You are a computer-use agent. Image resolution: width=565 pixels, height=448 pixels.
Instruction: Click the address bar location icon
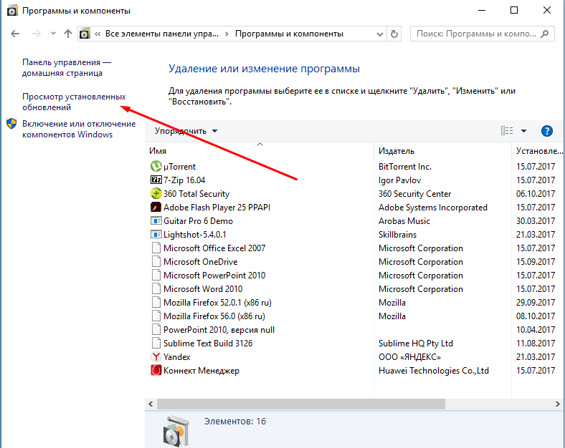[x=85, y=34]
